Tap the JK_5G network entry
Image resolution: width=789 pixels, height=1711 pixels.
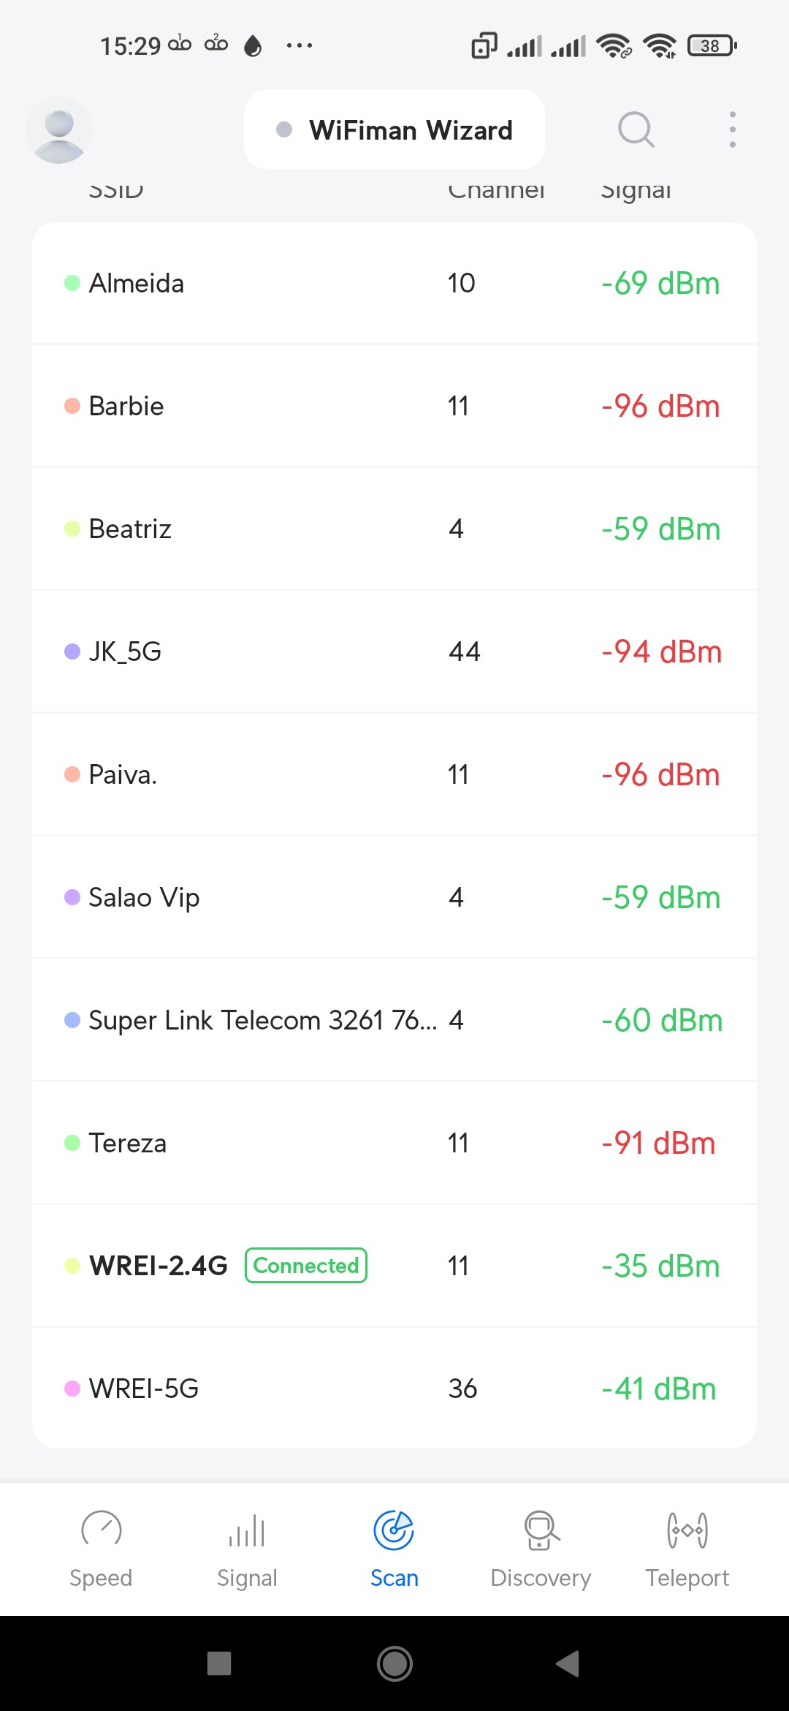point(394,651)
